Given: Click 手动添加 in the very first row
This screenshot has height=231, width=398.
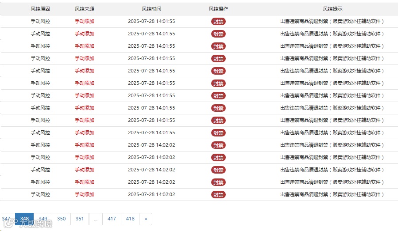Looking at the screenshot, I should (85, 21).
